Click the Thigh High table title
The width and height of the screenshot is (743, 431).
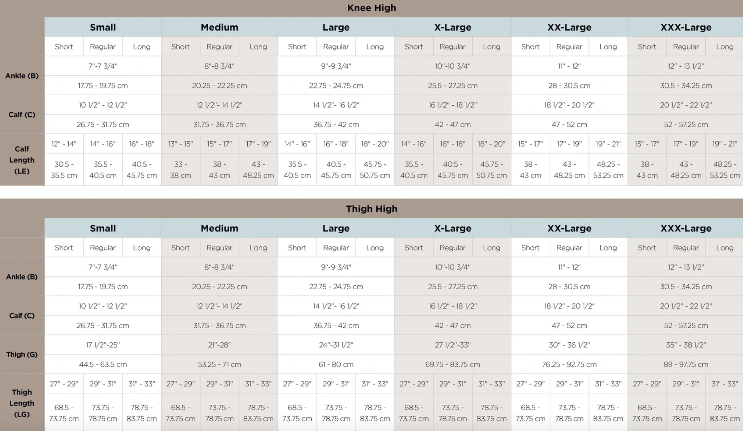pos(371,209)
